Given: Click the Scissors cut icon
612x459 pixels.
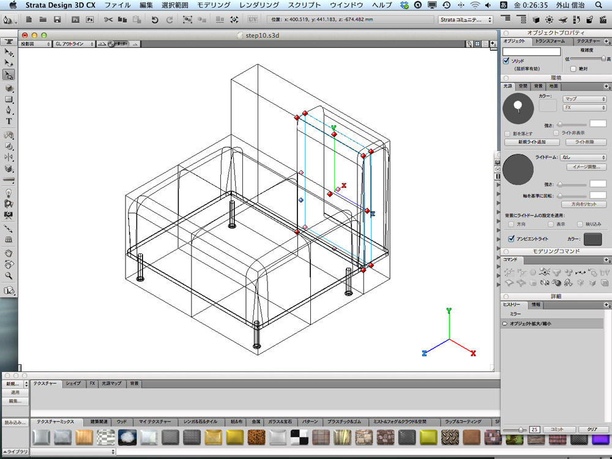Looking at the screenshot, I should click(108, 19).
